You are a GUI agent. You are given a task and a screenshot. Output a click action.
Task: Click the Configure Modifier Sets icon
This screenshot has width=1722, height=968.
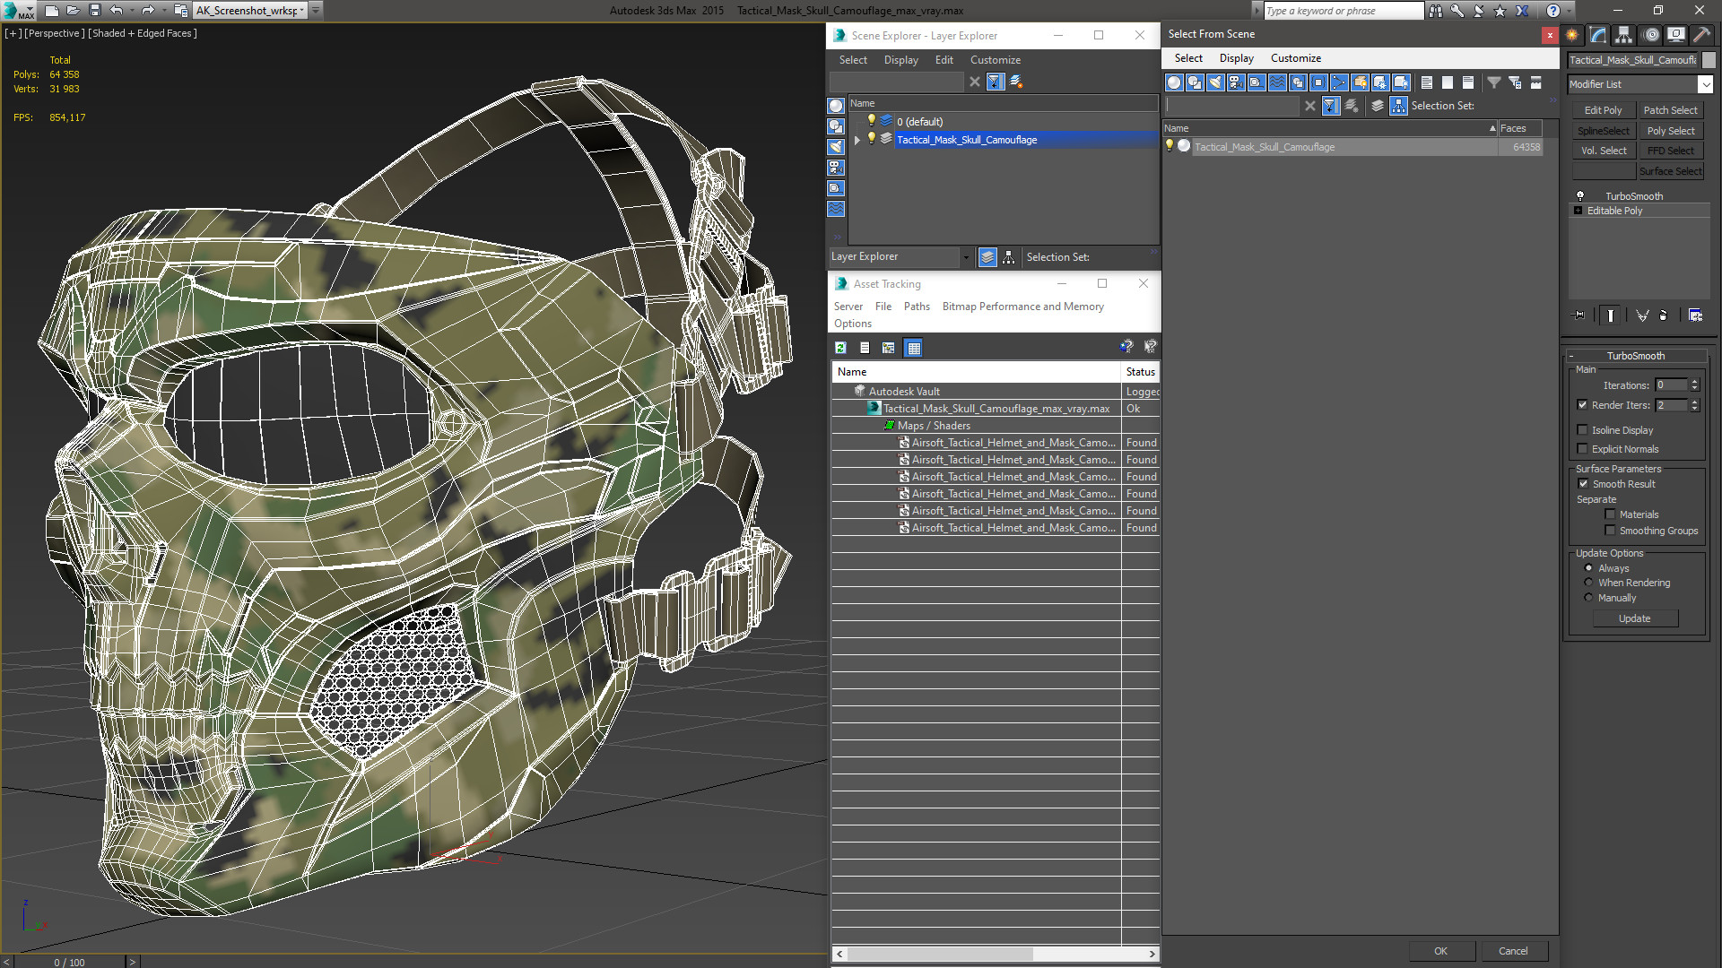[1695, 315]
